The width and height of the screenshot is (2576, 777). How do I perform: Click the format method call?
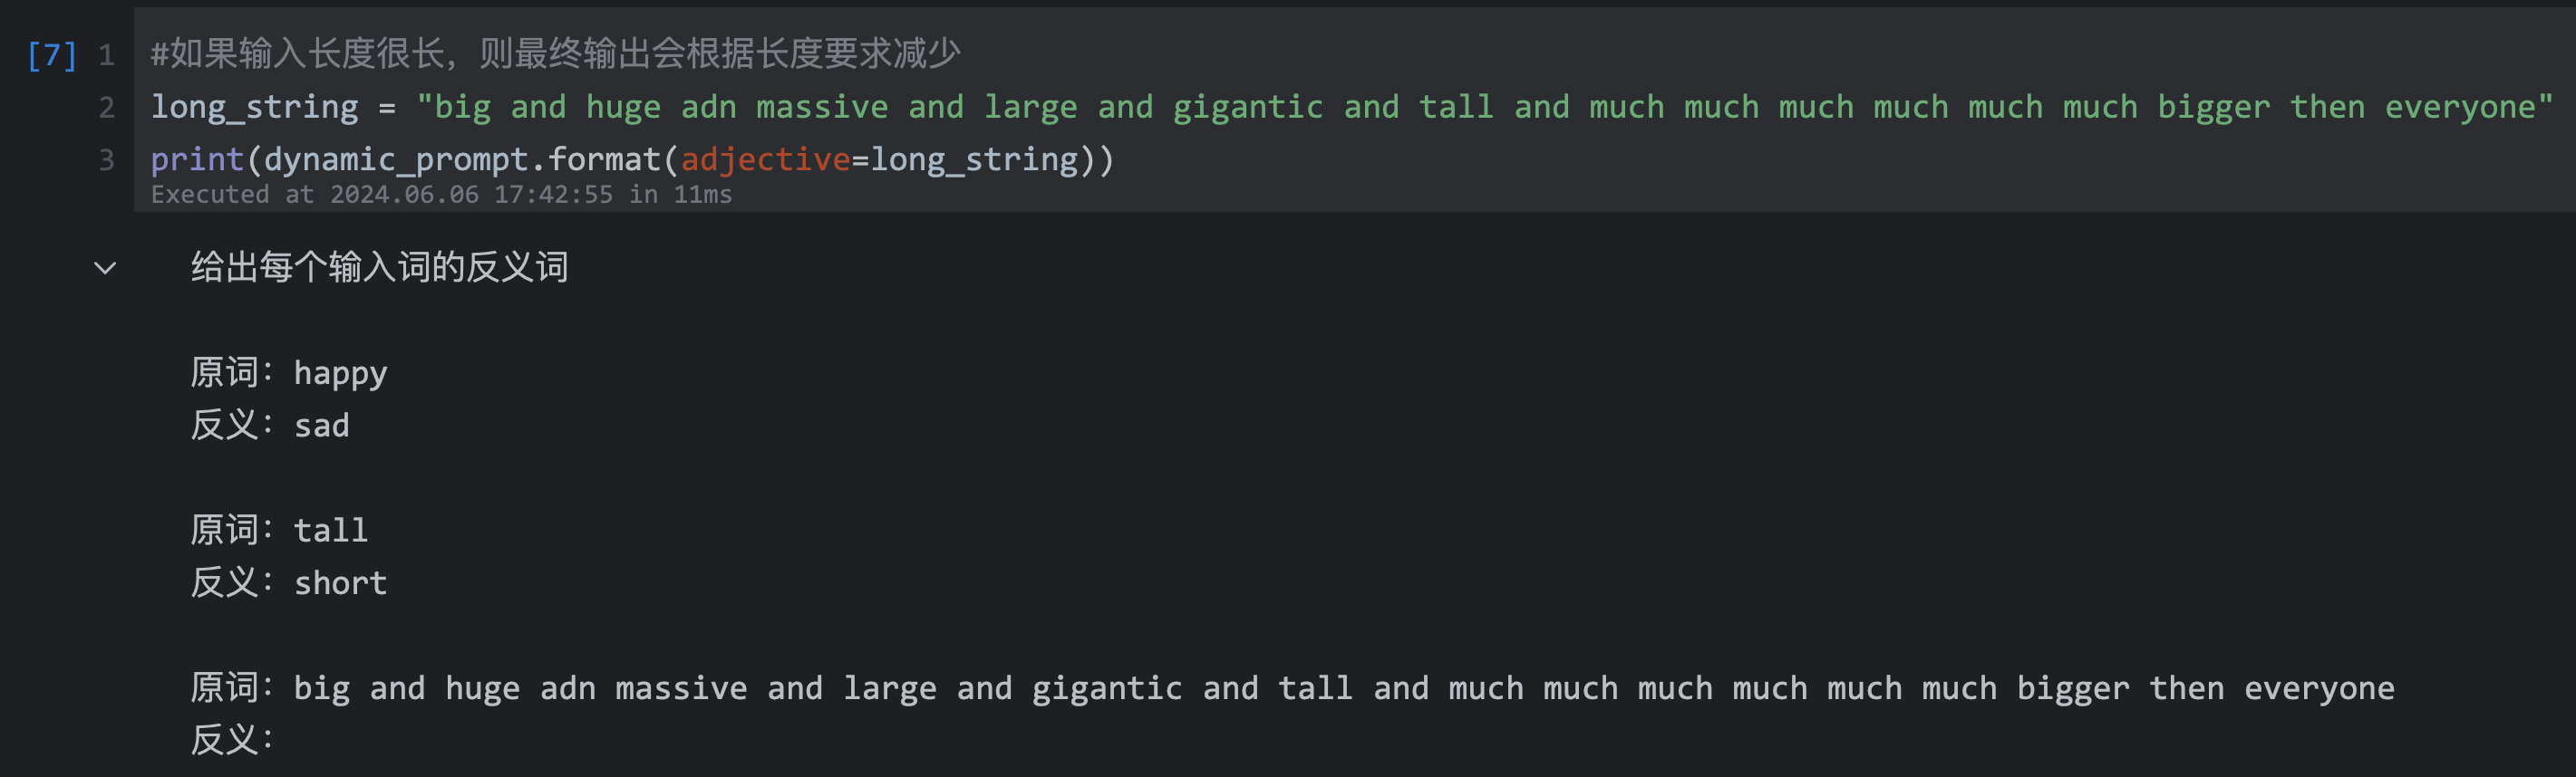604,159
